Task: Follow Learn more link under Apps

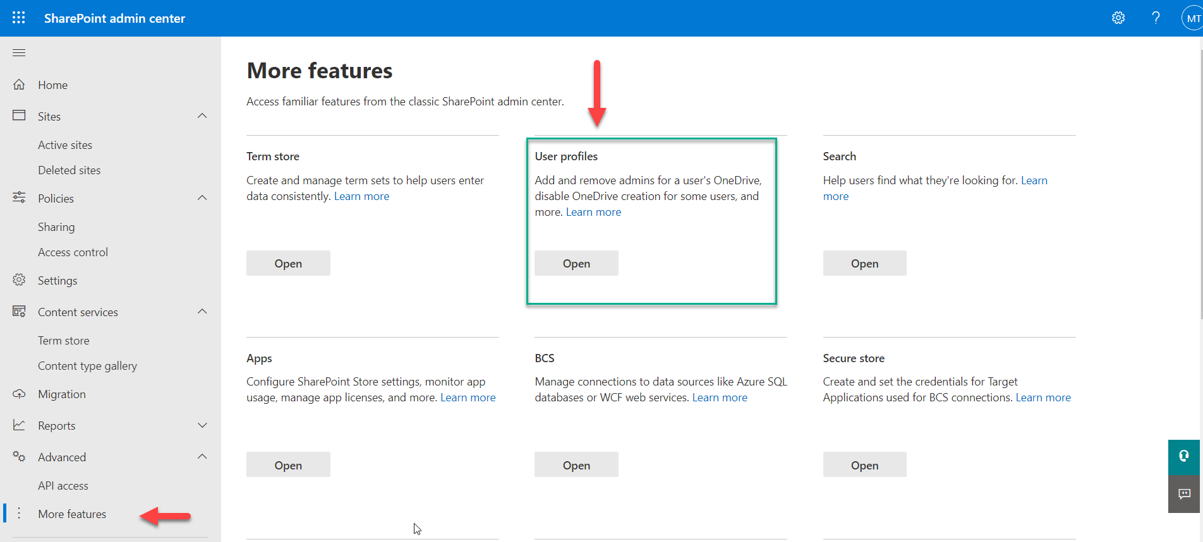Action: click(x=468, y=398)
